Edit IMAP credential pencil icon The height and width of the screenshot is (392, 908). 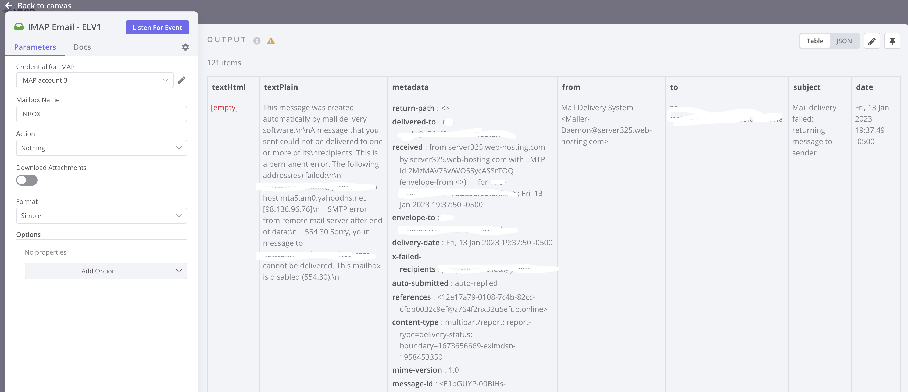coord(181,80)
